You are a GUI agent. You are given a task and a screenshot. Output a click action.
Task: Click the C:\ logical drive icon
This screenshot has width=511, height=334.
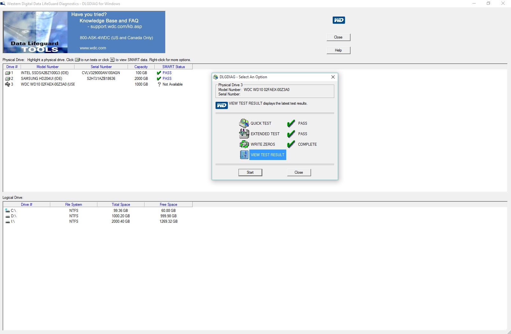pos(7,210)
